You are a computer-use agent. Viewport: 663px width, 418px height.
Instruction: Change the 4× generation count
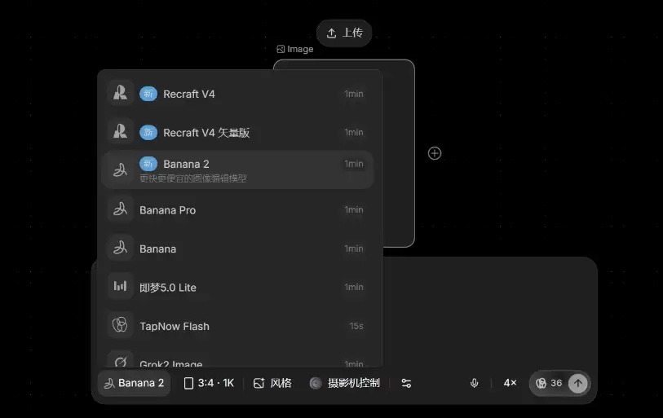pos(510,383)
